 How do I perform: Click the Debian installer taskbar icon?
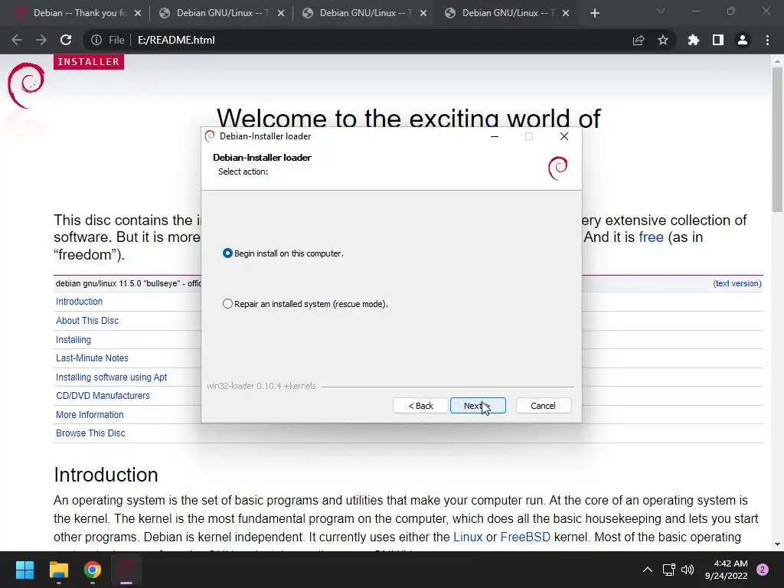(x=126, y=570)
